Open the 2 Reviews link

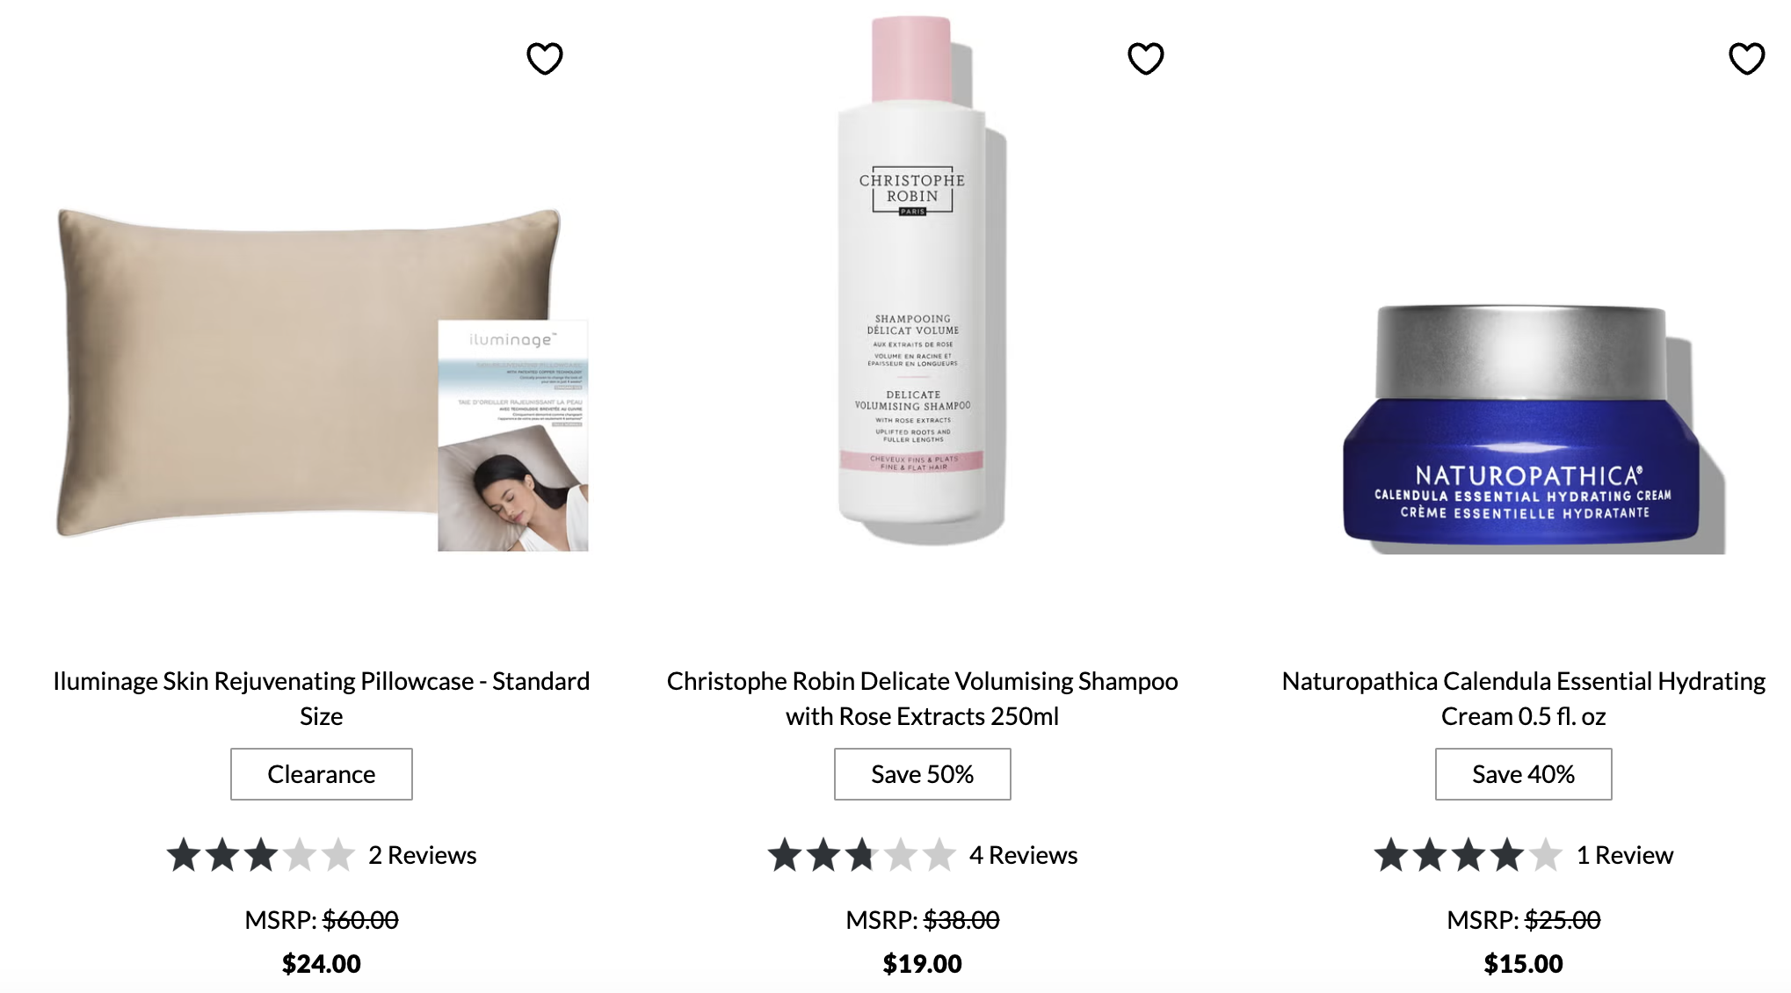tap(422, 855)
